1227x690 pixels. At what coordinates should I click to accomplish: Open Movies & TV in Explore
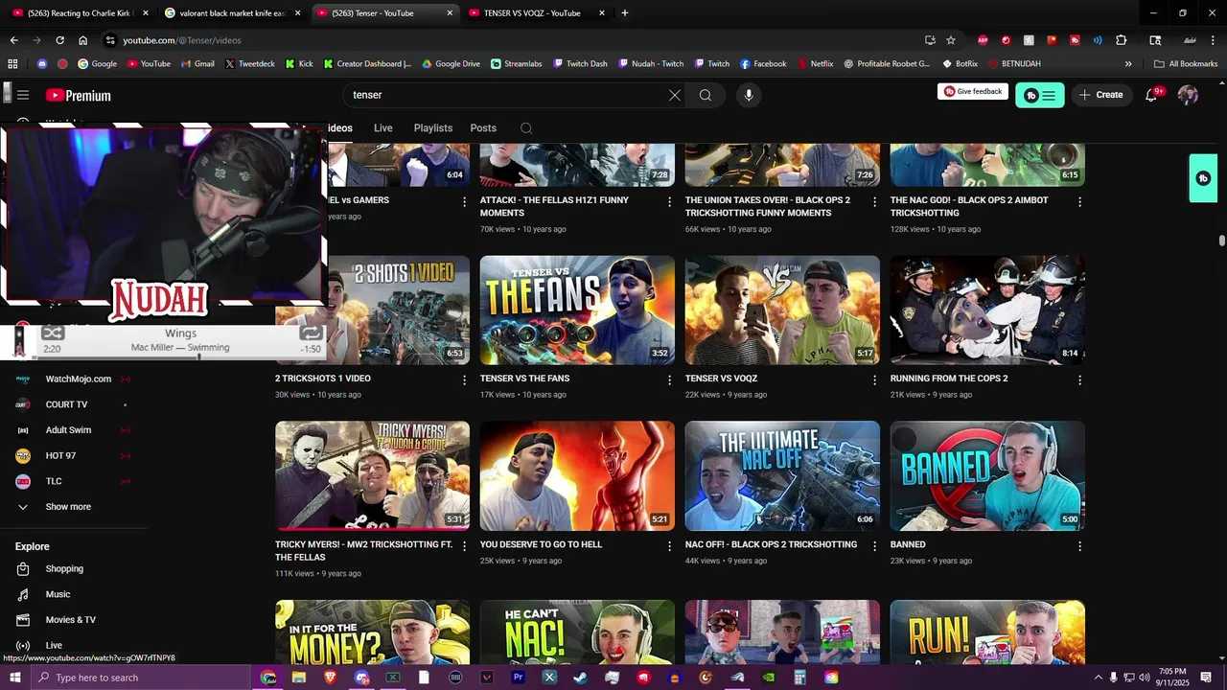click(x=73, y=620)
